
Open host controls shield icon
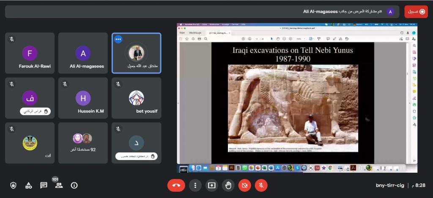pyautogui.click(x=13, y=185)
